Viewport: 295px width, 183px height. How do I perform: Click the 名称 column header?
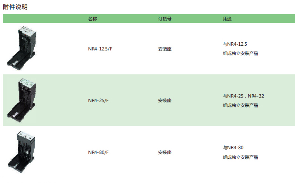pos(93,19)
